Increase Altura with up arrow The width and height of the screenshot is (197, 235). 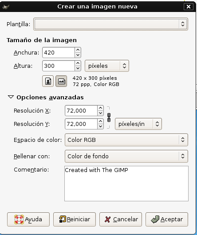pyautogui.click(x=78, y=63)
